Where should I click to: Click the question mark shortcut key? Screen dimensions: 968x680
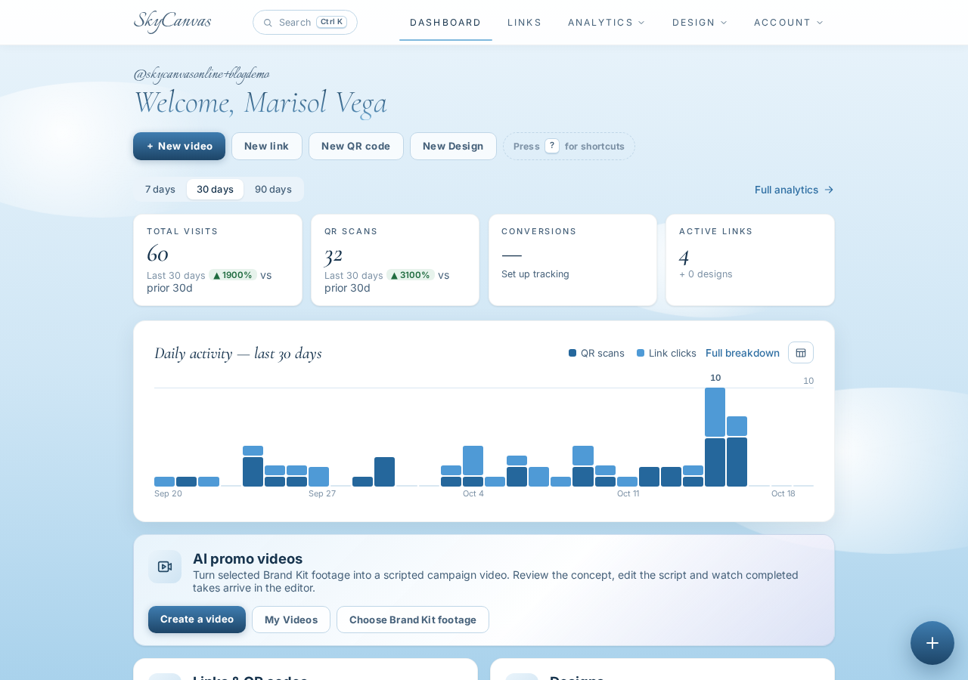tap(552, 146)
